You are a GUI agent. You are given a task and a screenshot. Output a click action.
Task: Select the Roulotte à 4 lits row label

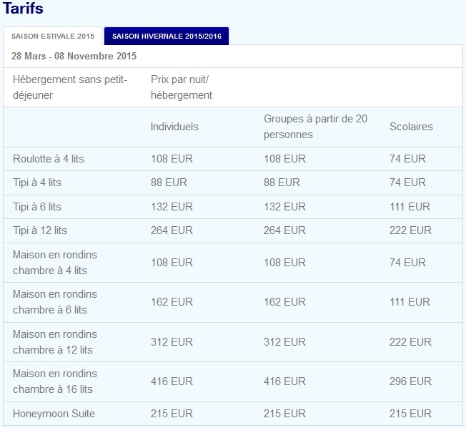pos(49,159)
